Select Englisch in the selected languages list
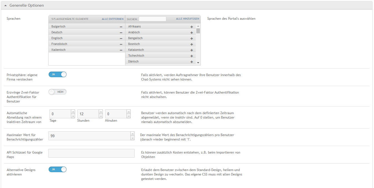The image size is (374, 188). point(87,38)
